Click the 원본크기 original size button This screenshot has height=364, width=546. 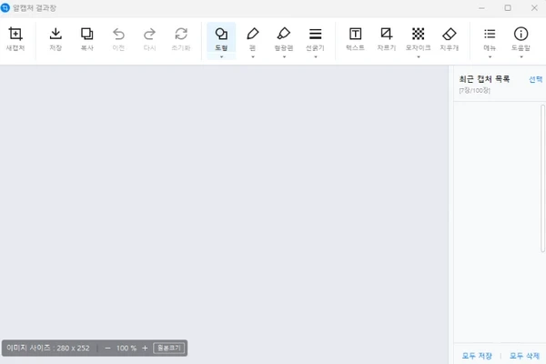pyautogui.click(x=169, y=348)
